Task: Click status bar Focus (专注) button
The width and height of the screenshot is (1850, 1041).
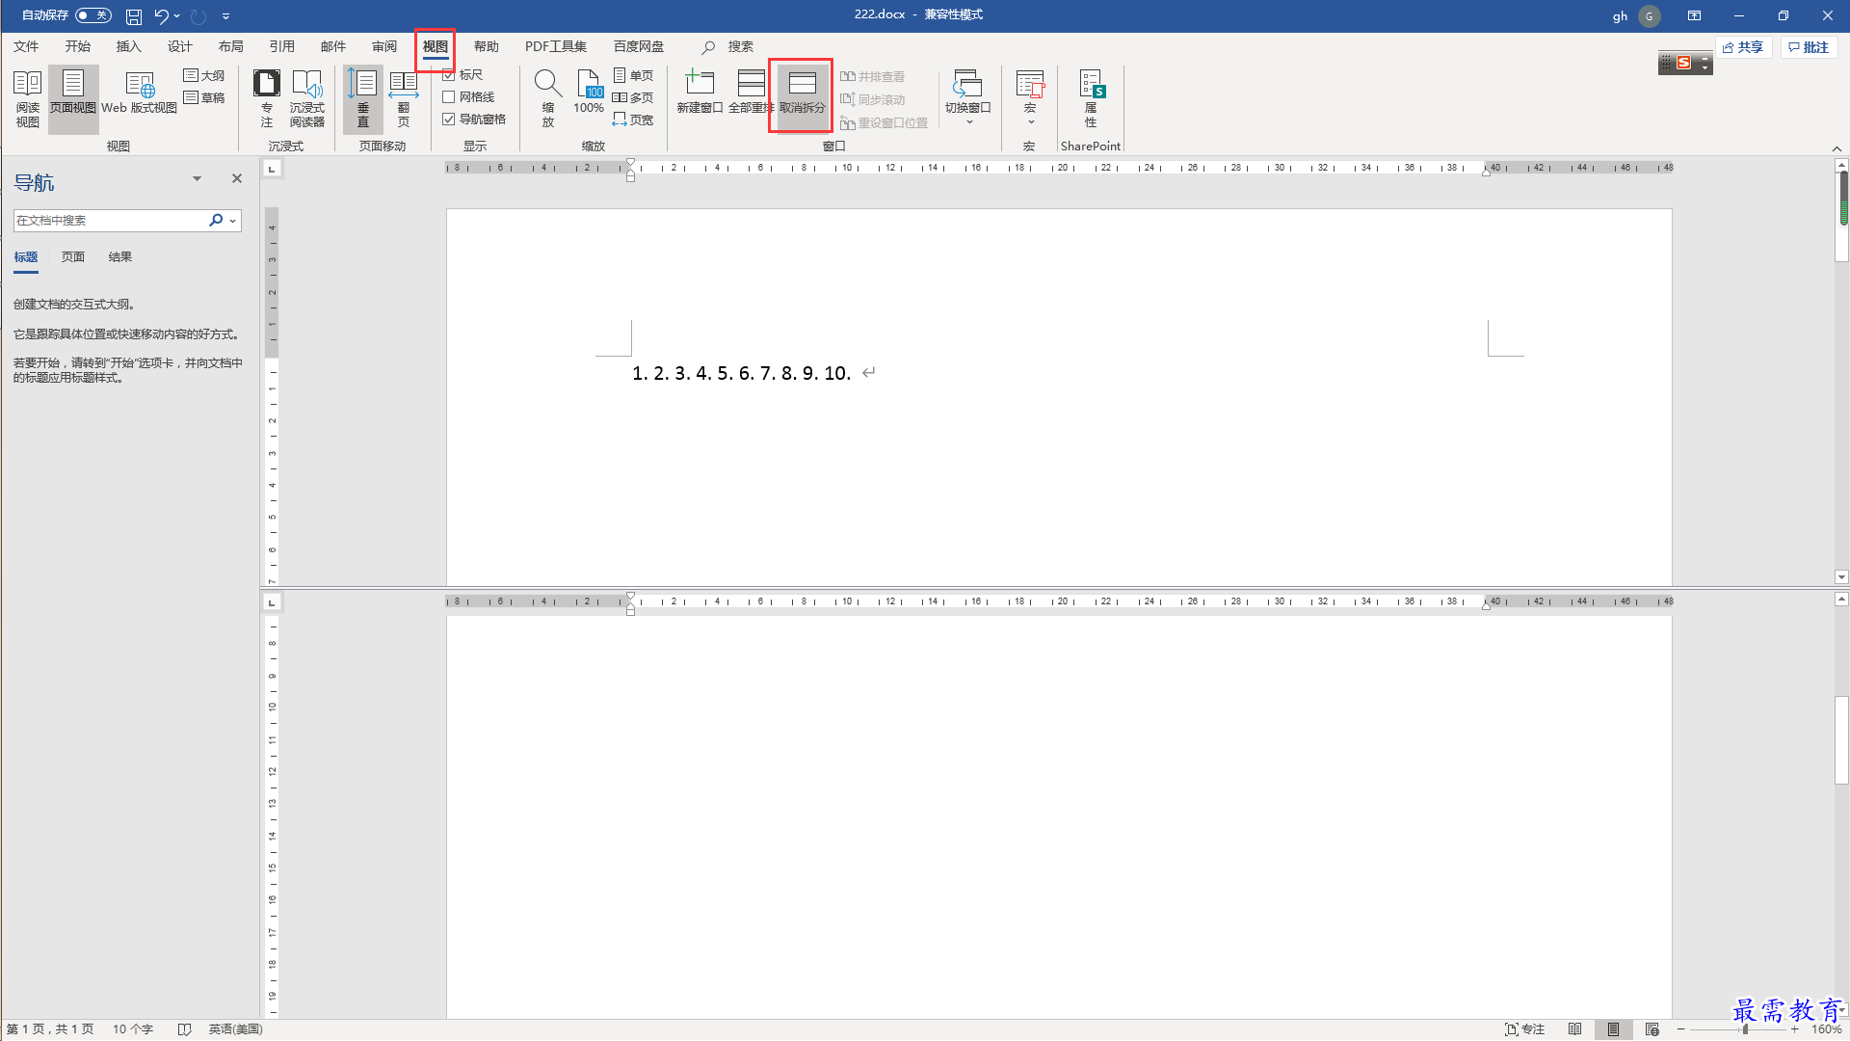Action: 1524,1029
